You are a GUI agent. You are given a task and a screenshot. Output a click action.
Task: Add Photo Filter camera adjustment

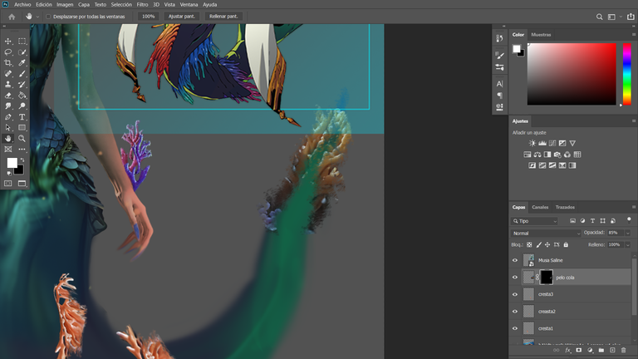coord(557,155)
